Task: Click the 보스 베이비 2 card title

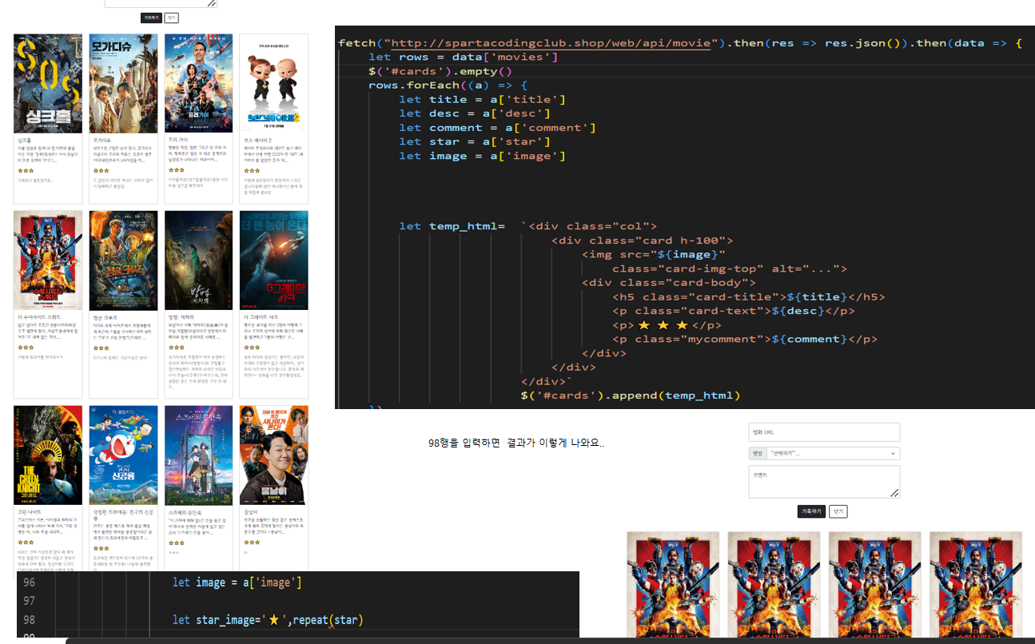Action: click(x=257, y=139)
